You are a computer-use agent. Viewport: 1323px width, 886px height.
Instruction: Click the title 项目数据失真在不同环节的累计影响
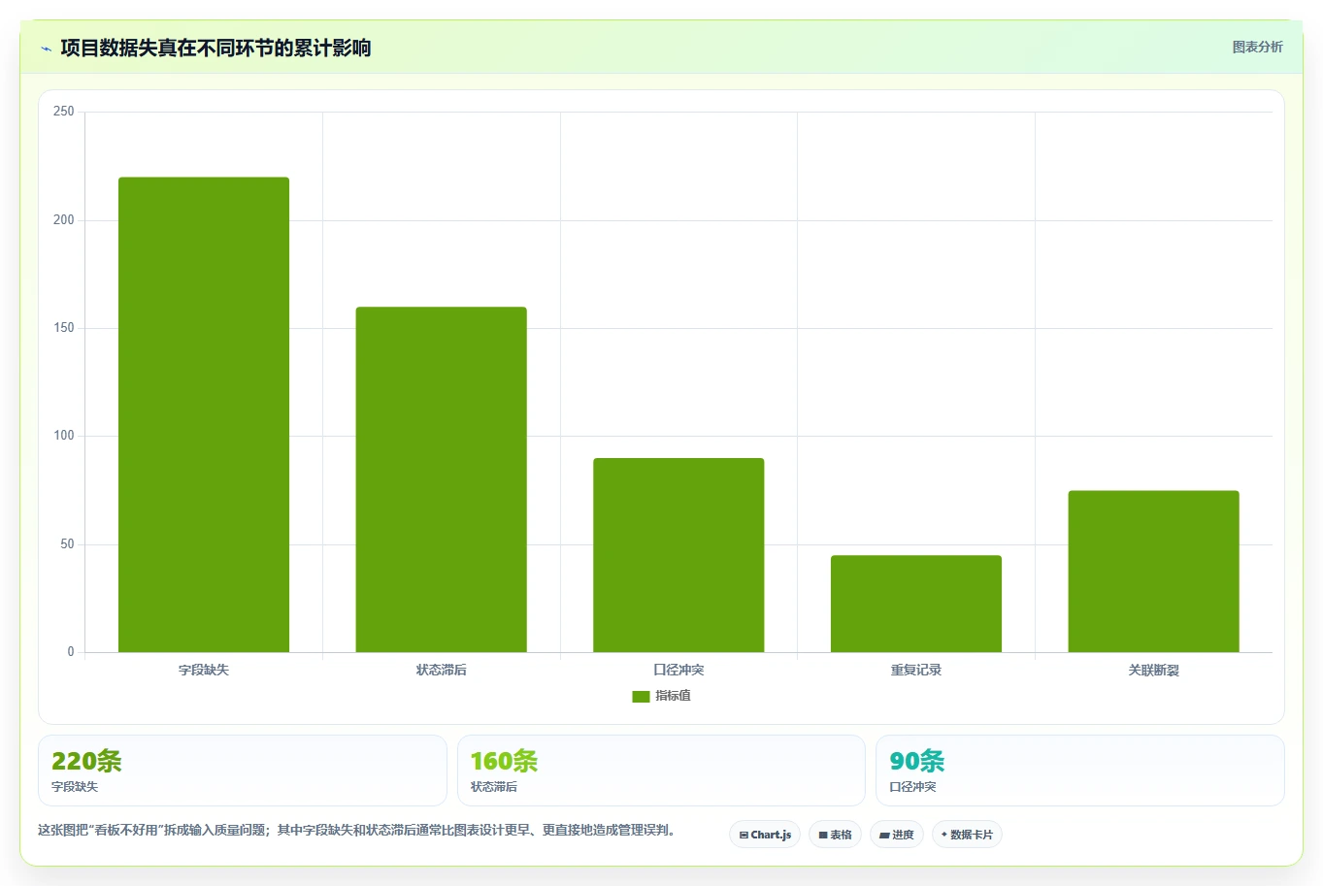pyautogui.click(x=215, y=49)
